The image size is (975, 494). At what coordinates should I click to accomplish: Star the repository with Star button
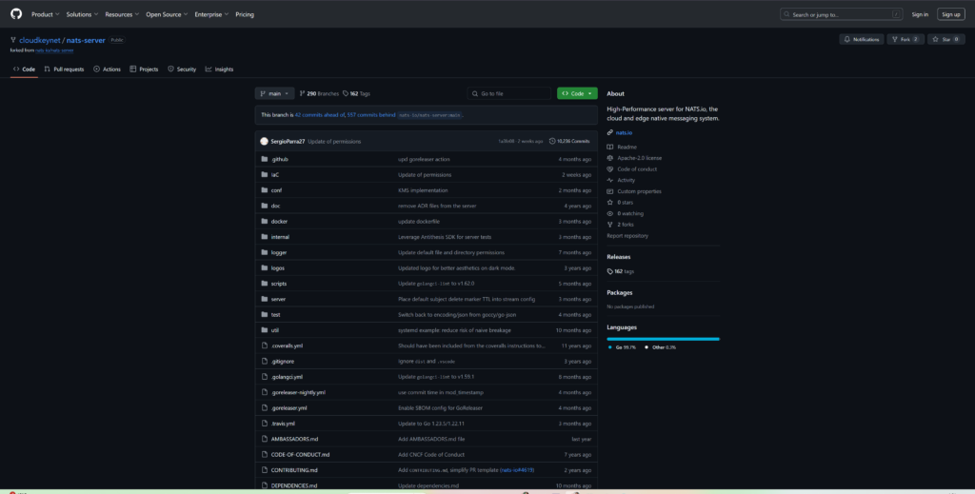[945, 39]
